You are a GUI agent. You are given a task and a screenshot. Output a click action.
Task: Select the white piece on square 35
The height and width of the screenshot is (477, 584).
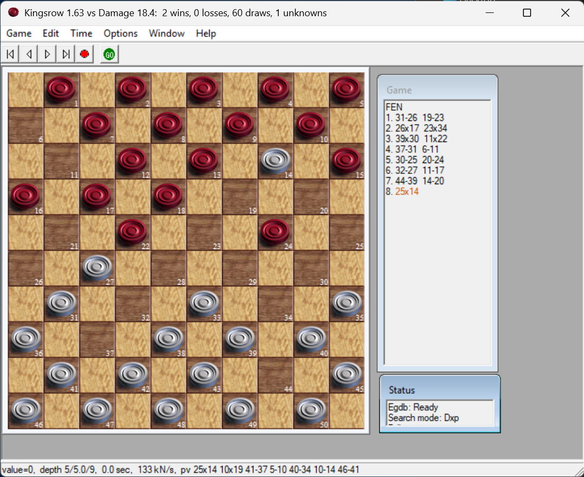click(347, 303)
